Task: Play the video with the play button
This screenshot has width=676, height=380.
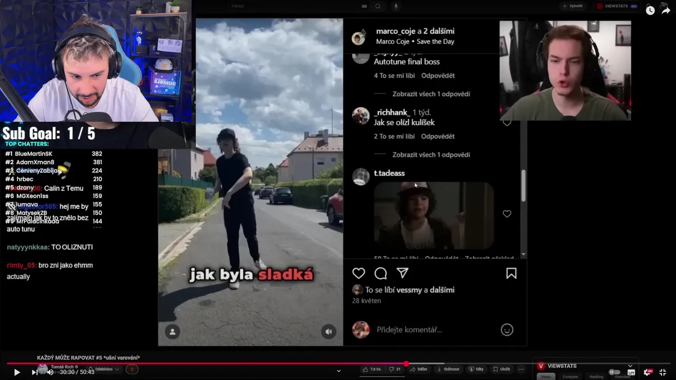Action: click(x=17, y=372)
